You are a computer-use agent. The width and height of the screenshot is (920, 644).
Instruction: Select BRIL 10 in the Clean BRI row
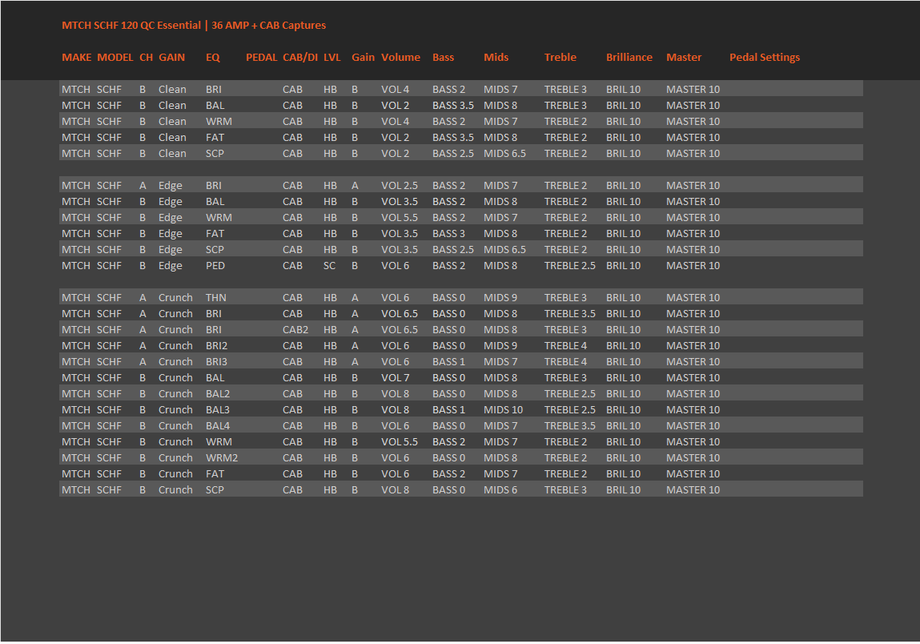tap(623, 89)
